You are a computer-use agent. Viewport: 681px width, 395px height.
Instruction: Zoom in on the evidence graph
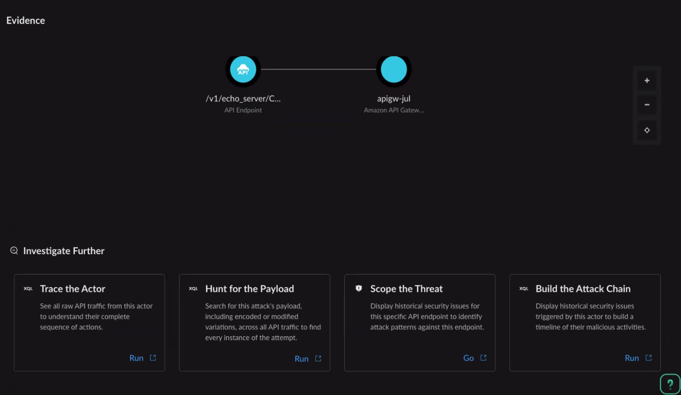[647, 80]
